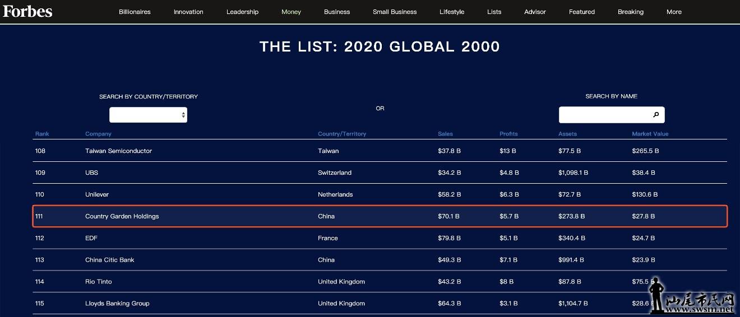Screen dimensions: 740x317
Task: Click $7.1 B profits value
Action: tap(509, 260)
